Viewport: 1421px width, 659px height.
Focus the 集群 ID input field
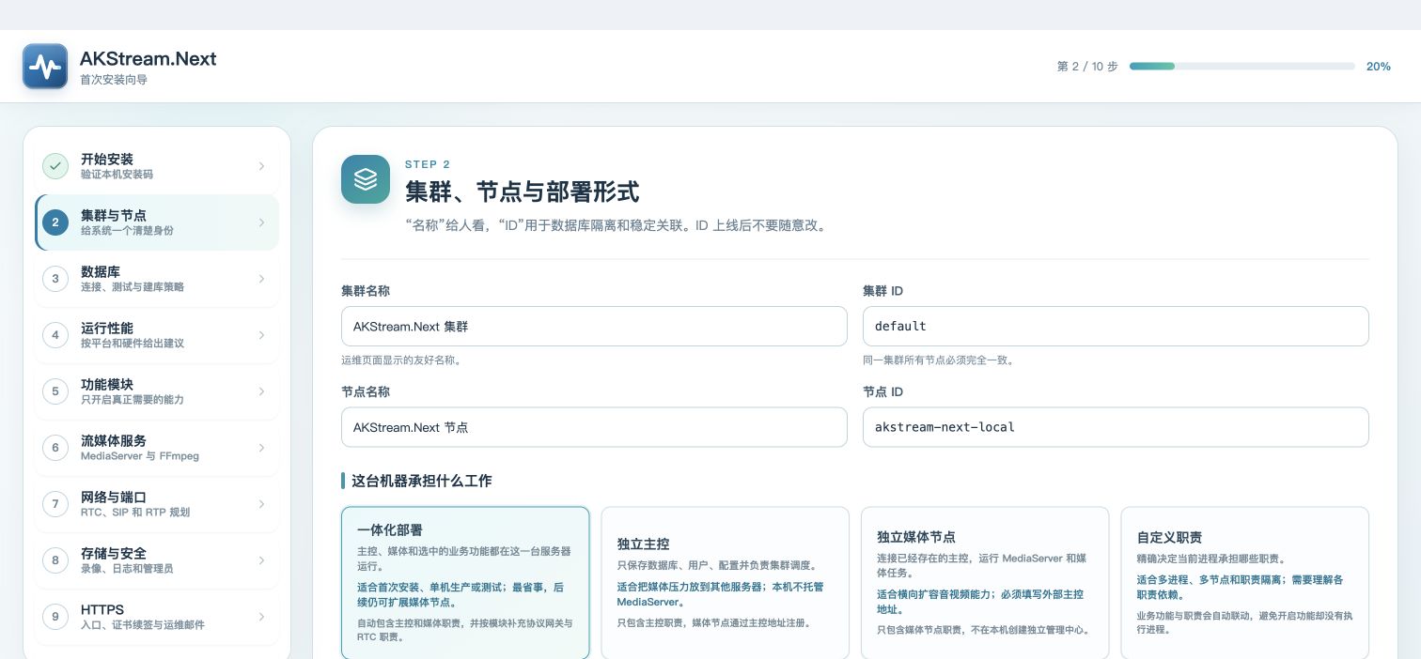point(1116,326)
